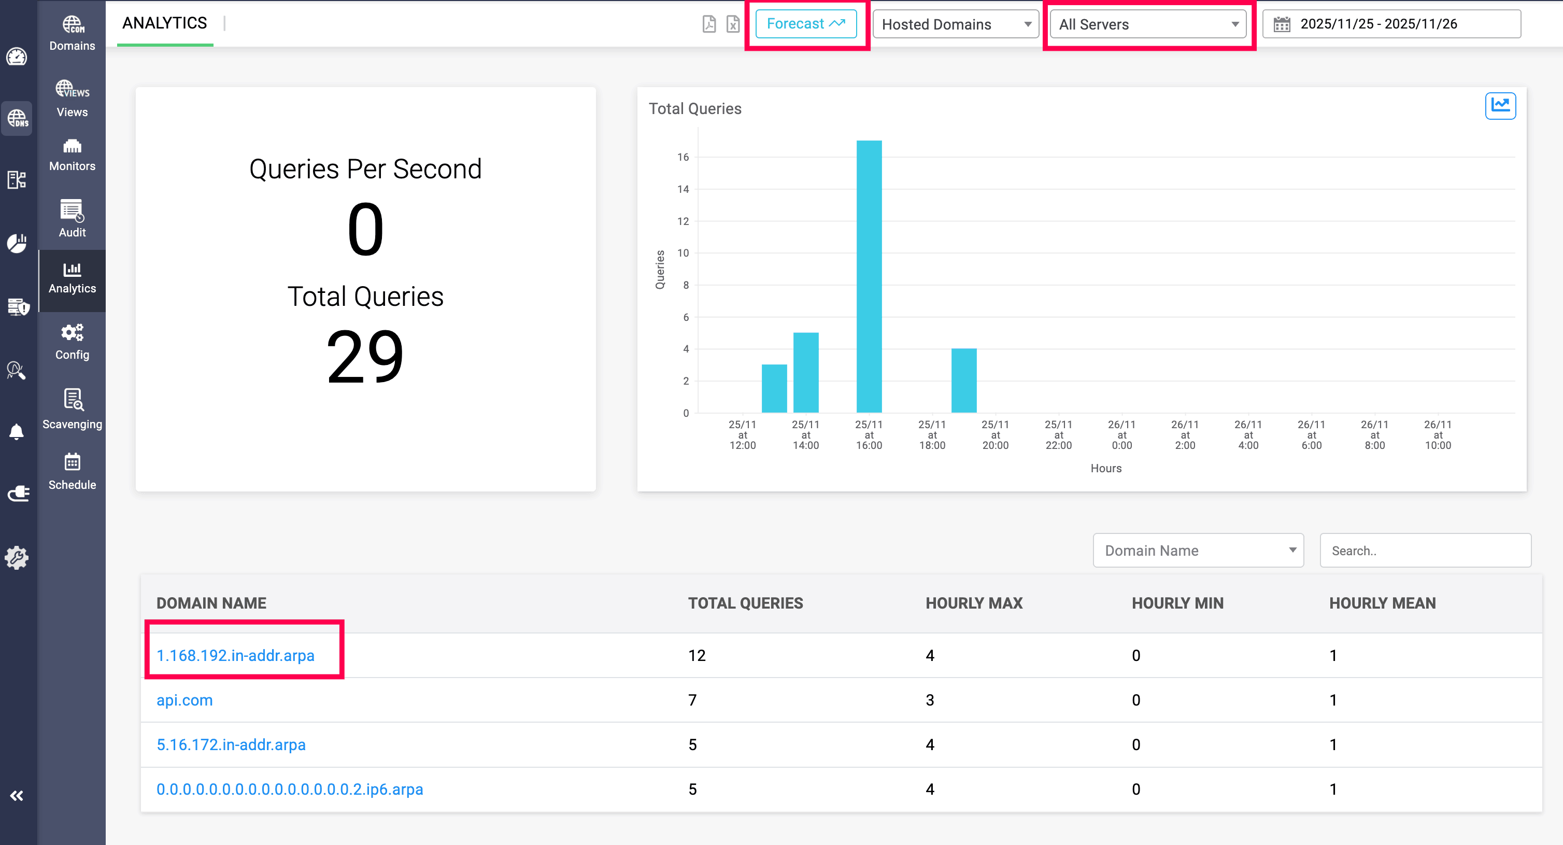
Task: Open the All Servers dropdown
Action: [1148, 24]
